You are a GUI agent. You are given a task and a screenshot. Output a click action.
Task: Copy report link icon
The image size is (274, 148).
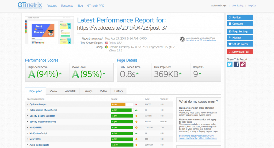[243, 64]
